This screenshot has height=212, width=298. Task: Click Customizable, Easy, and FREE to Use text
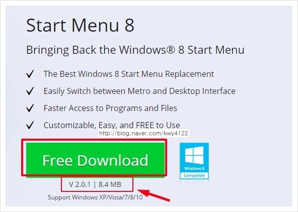(x=112, y=125)
